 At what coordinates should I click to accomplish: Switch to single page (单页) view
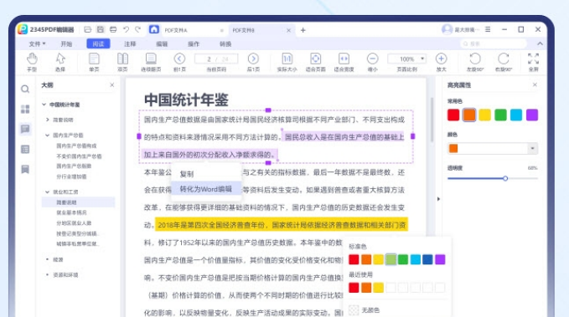[x=94, y=62]
